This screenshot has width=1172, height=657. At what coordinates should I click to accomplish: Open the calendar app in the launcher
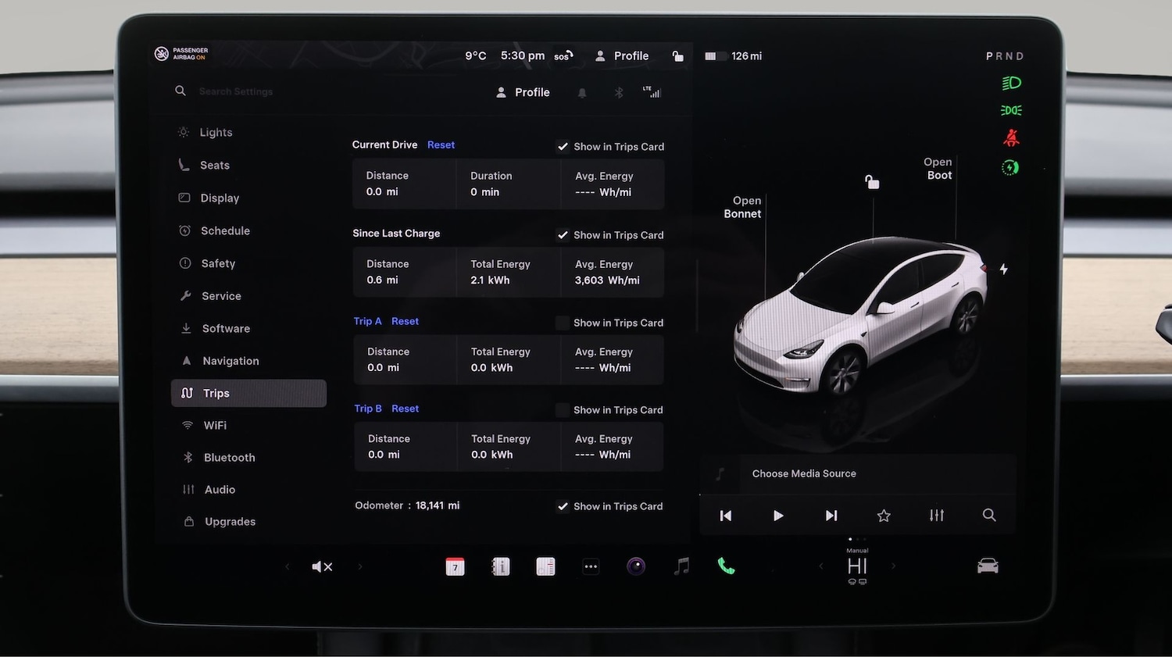point(456,566)
